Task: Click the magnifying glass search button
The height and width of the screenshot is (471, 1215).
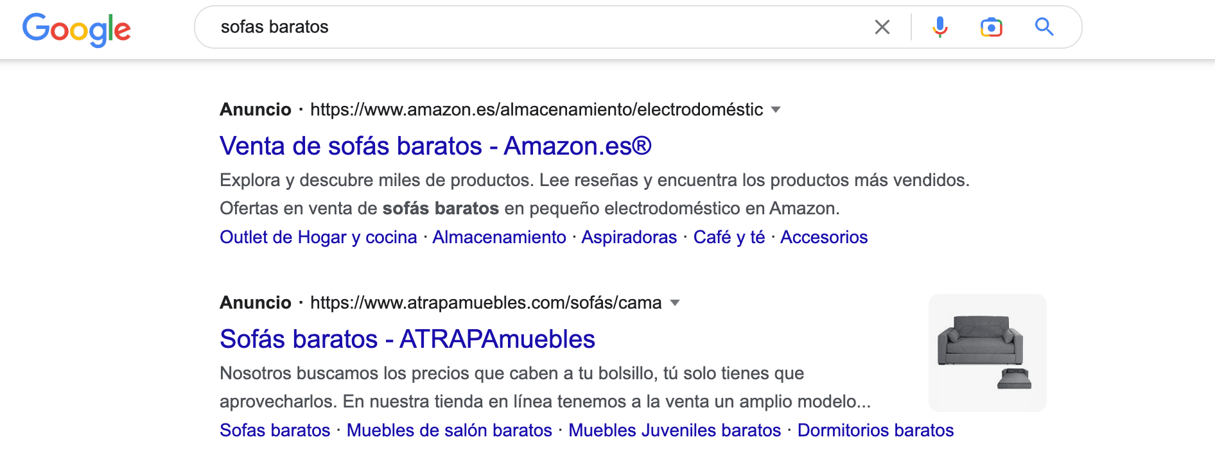Action: coord(1044,27)
